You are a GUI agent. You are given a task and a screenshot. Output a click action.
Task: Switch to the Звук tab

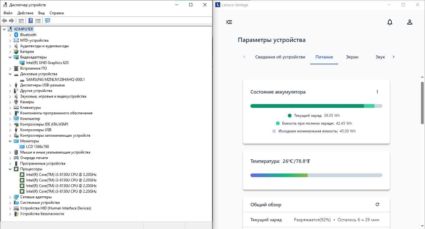[380, 57]
